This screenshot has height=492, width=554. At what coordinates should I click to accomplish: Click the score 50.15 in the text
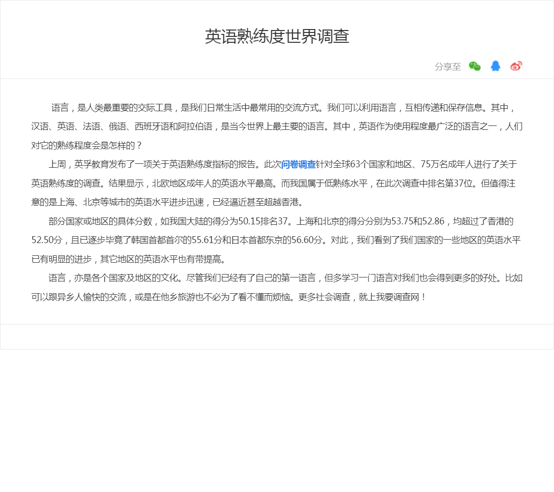[x=249, y=221]
